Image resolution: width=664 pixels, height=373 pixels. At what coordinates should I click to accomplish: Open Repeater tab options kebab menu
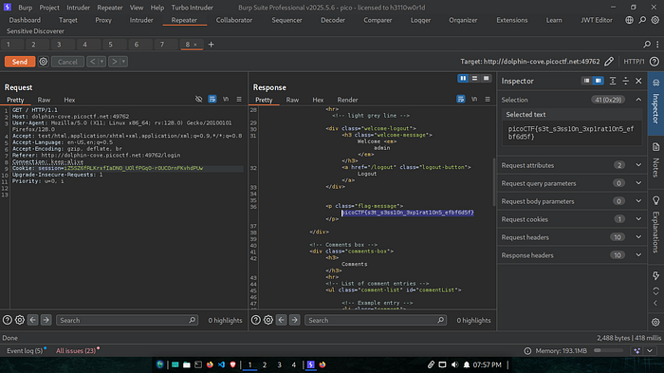point(657,44)
